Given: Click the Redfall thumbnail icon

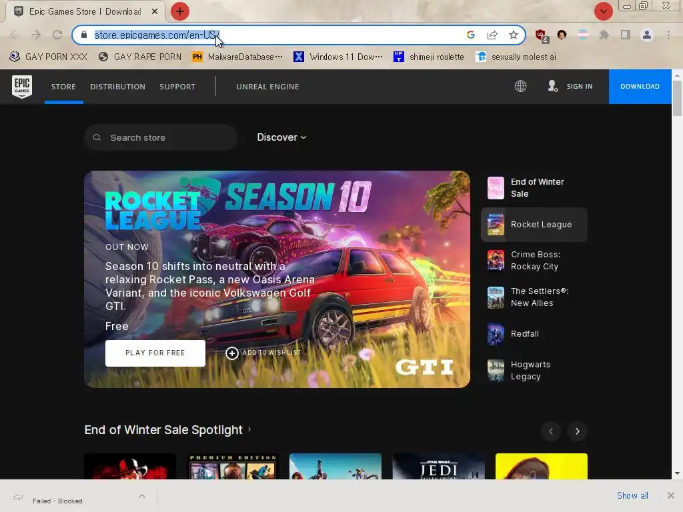Looking at the screenshot, I should [x=496, y=334].
